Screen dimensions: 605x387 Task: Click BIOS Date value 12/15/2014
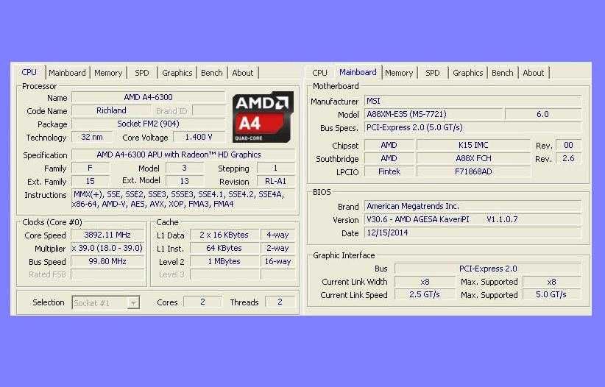[473, 232]
